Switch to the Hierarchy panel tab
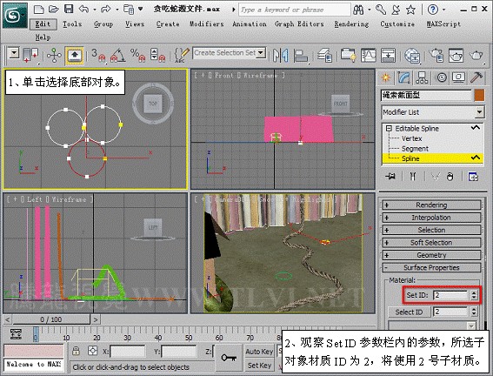Screen dimensions: 493x376 422,77
